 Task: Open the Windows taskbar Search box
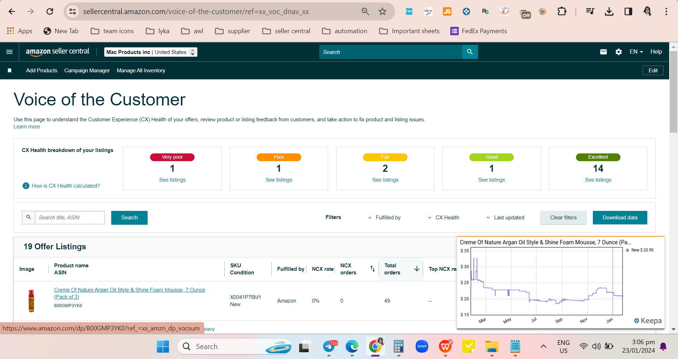(234, 347)
